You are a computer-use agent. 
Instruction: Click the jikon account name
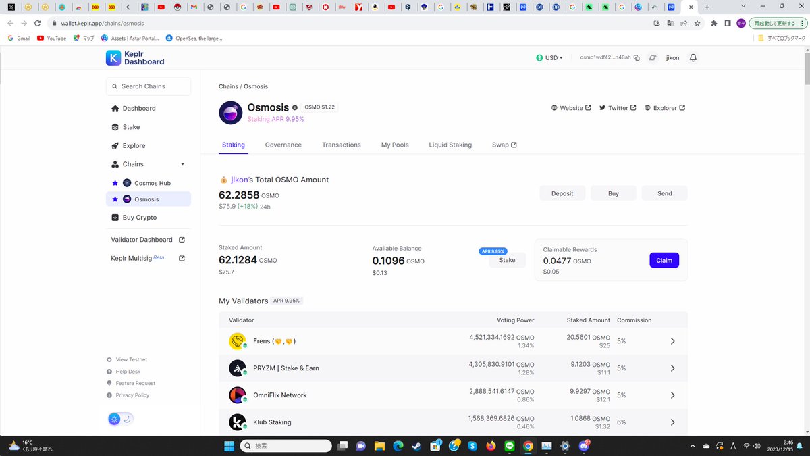coord(672,58)
